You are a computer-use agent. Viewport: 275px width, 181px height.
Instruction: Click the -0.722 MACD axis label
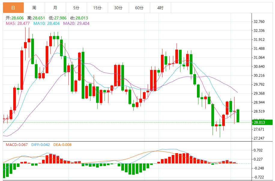point(259,177)
